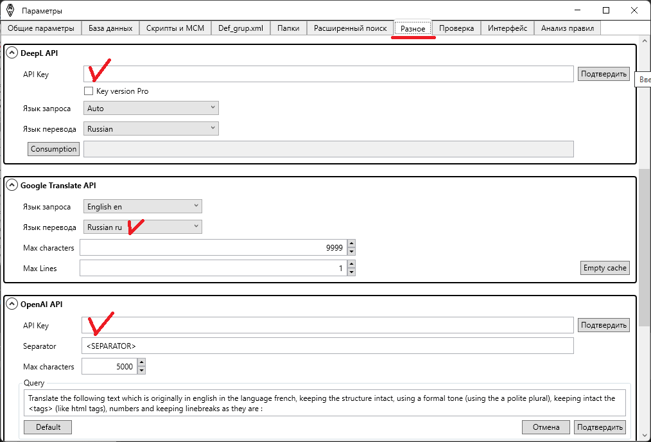Decrease Max Lines value with down arrow

351,272
